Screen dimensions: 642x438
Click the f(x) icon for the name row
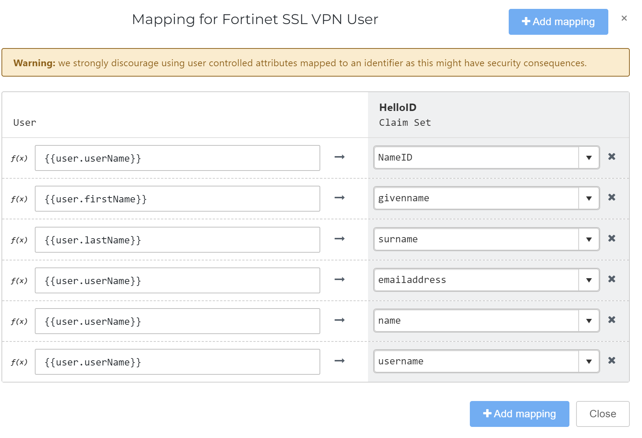19,321
